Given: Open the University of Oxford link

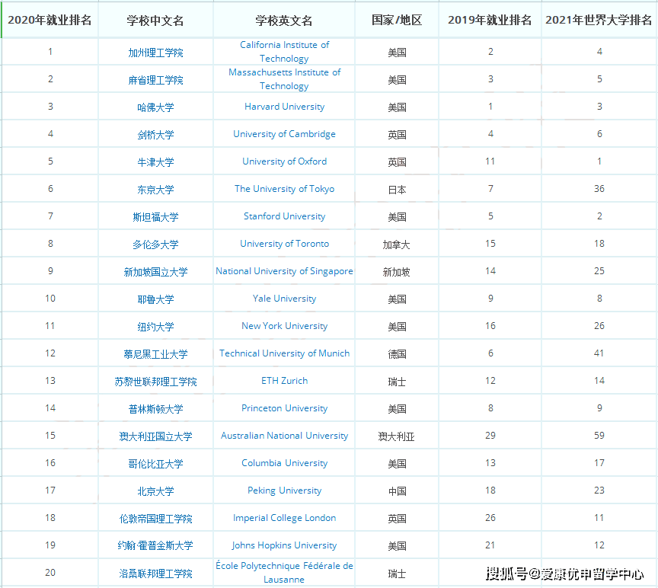Looking at the screenshot, I should 284,161.
